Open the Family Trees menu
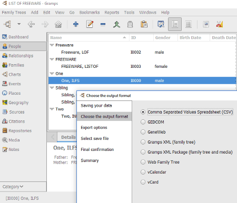 14,13
